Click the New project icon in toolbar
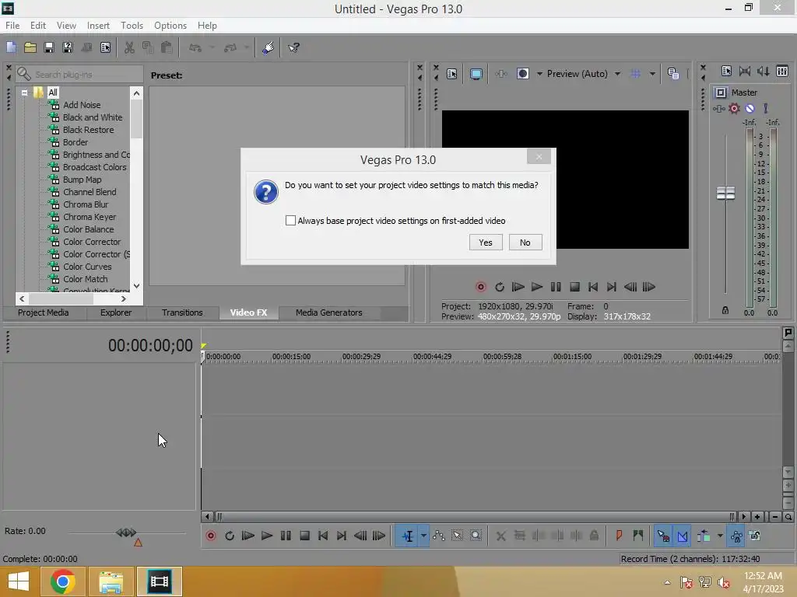The image size is (797, 597). pos(11,47)
